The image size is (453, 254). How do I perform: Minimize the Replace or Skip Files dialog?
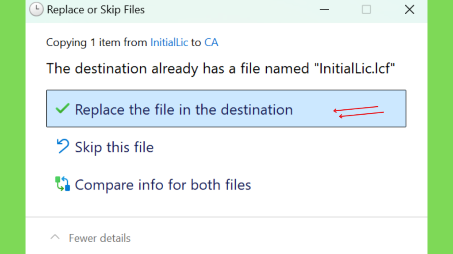pos(324,10)
